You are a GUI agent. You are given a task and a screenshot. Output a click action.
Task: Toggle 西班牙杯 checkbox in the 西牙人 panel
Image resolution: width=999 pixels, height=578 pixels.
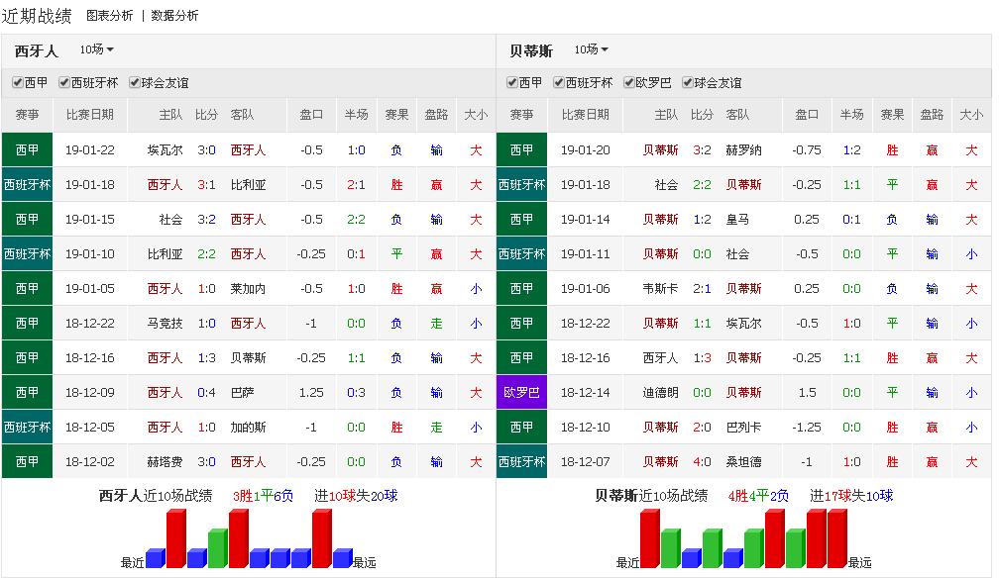pos(64,83)
